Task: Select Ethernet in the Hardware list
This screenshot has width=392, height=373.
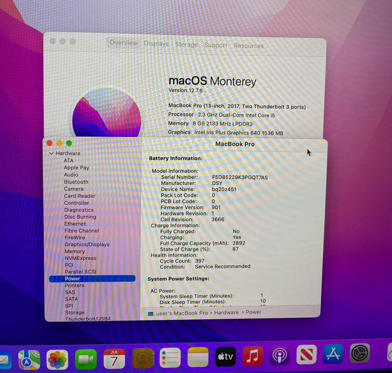Action: tap(75, 224)
